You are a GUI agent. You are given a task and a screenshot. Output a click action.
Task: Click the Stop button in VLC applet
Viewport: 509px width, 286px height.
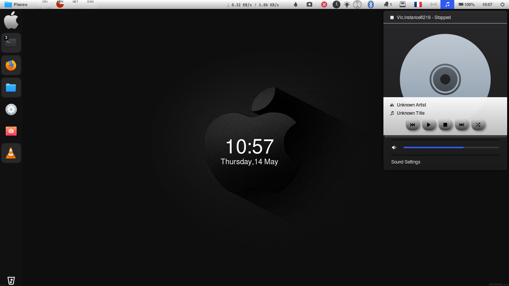(445, 125)
